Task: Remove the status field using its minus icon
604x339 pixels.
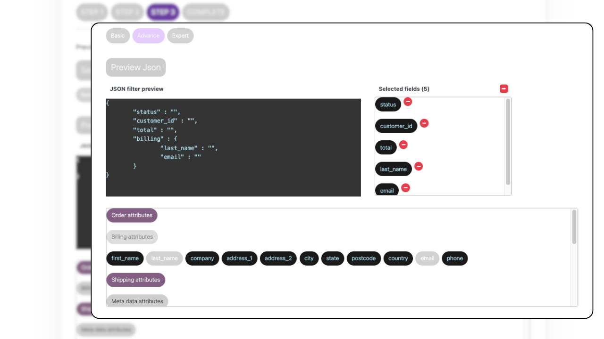Action: click(408, 102)
